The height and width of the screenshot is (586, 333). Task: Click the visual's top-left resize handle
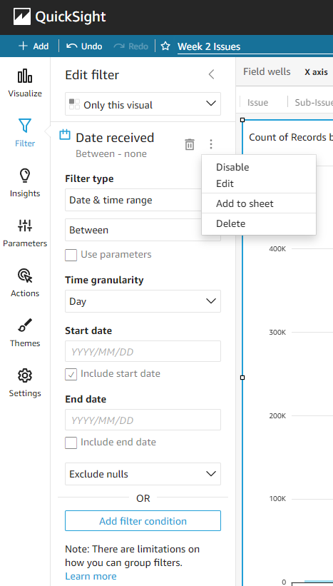click(x=242, y=120)
